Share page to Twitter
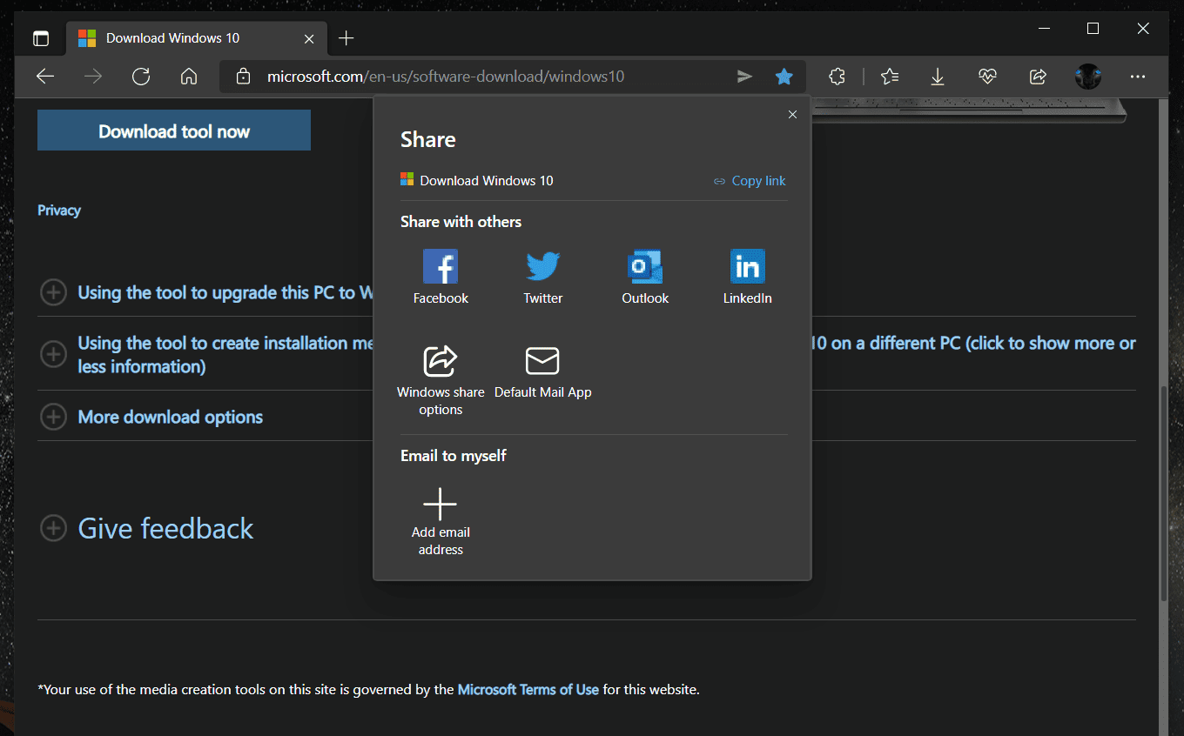 (543, 278)
